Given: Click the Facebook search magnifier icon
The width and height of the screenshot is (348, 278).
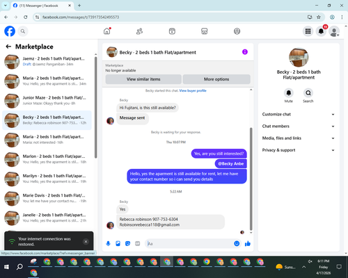Looking at the screenshot, I should pyautogui.click(x=23, y=31).
